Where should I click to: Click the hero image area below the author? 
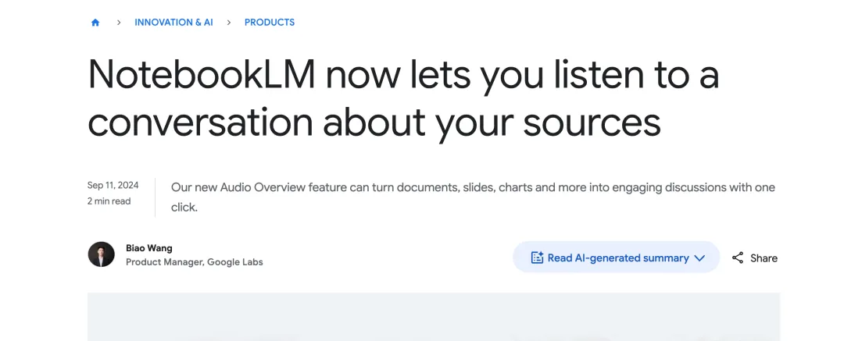tap(433, 317)
